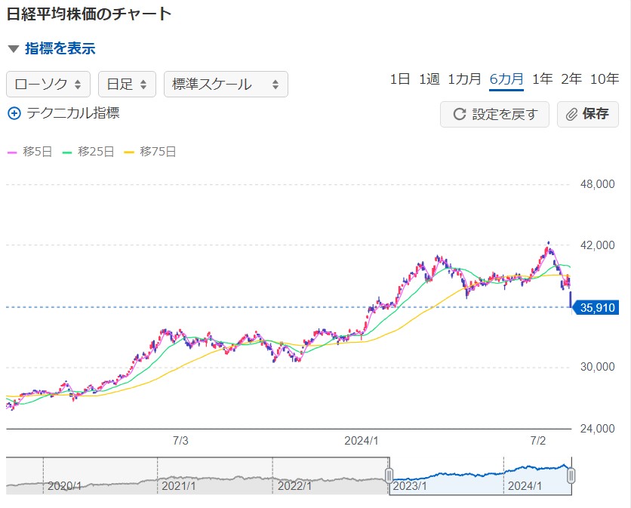Image resolution: width=631 pixels, height=508 pixels.
Task: Click the left range slider handle
Action: pos(389,476)
